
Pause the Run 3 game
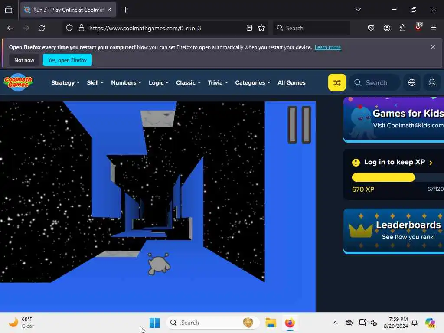(x=299, y=124)
